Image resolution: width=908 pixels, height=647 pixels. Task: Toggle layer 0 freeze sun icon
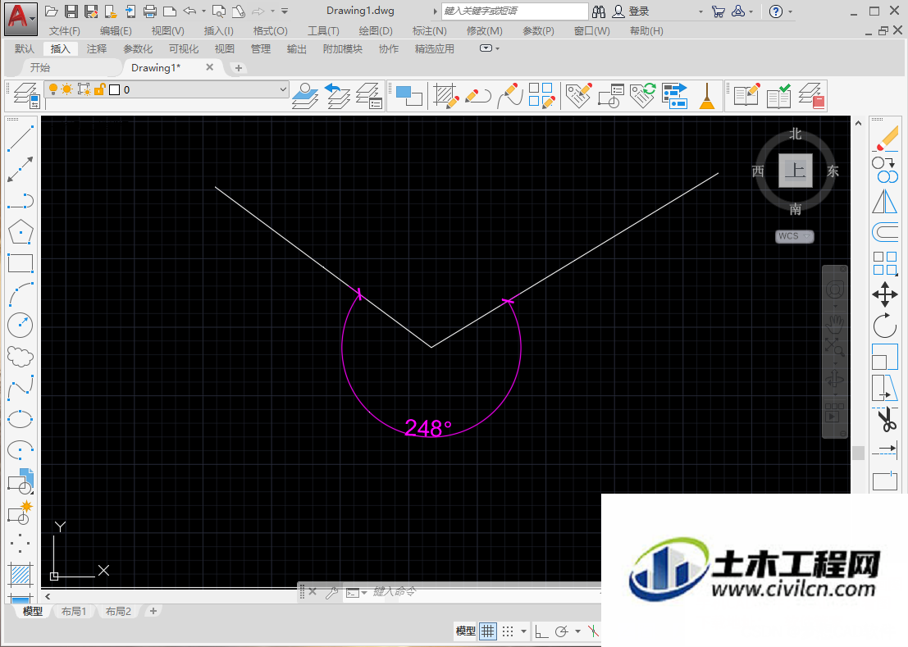point(67,89)
